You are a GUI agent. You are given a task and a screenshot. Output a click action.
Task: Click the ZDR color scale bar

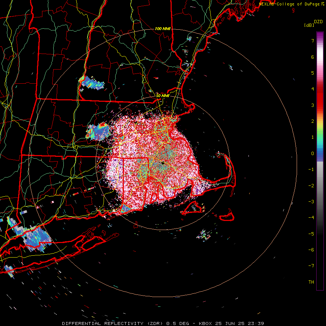click(320, 161)
